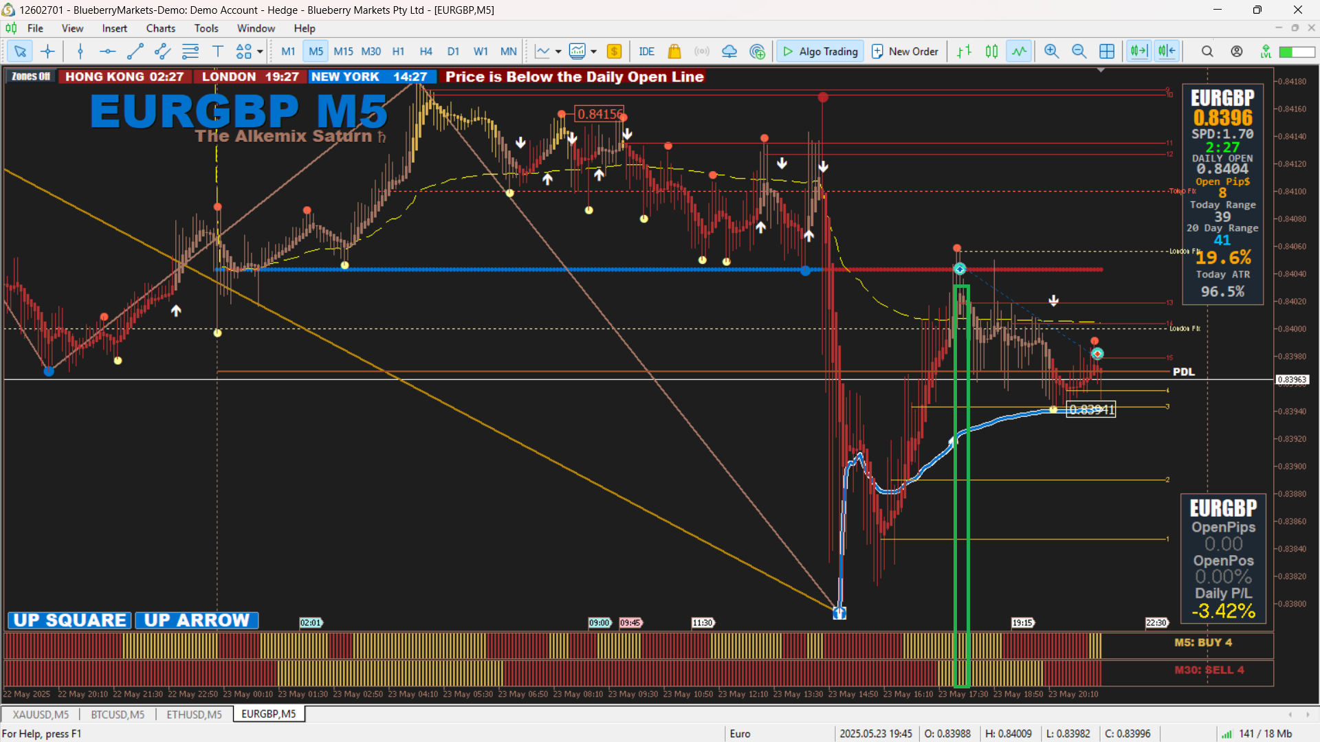1320x742 pixels.
Task: Open the Charts menu
Action: (160, 28)
